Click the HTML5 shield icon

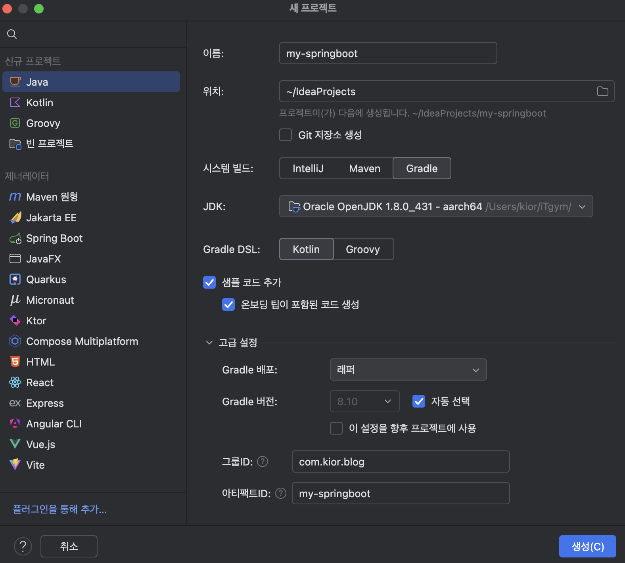click(15, 362)
